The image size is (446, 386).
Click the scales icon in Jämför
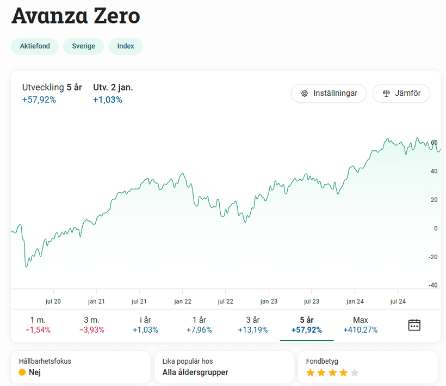pos(387,93)
